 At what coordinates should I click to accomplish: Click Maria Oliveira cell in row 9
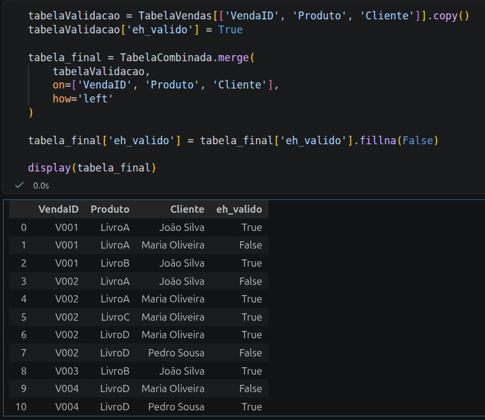click(173, 388)
